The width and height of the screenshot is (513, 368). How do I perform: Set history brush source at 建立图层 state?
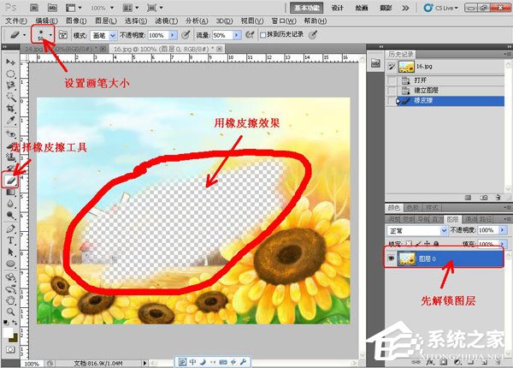click(x=392, y=90)
